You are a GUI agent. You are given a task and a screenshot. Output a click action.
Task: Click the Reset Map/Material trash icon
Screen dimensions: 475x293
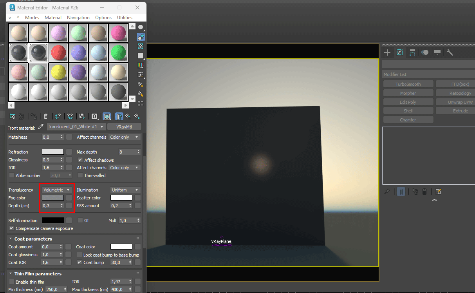[x=46, y=116]
